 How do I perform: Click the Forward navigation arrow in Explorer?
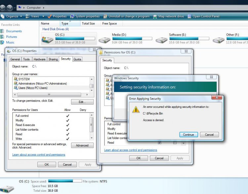10,8
